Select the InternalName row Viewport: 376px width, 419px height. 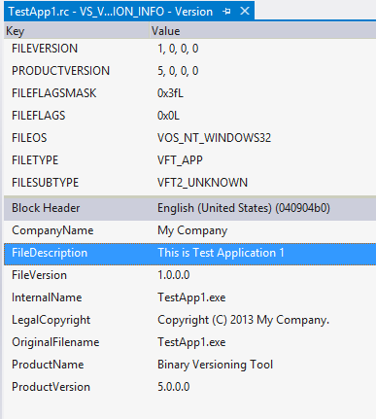(x=189, y=297)
